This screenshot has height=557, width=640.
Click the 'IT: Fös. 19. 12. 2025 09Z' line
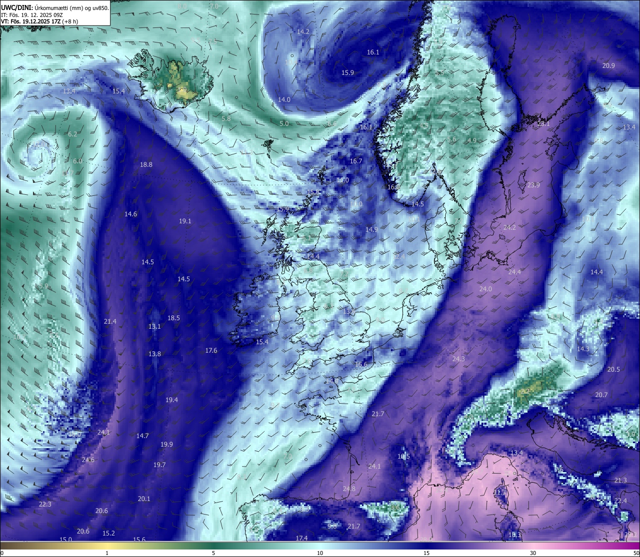33,14
